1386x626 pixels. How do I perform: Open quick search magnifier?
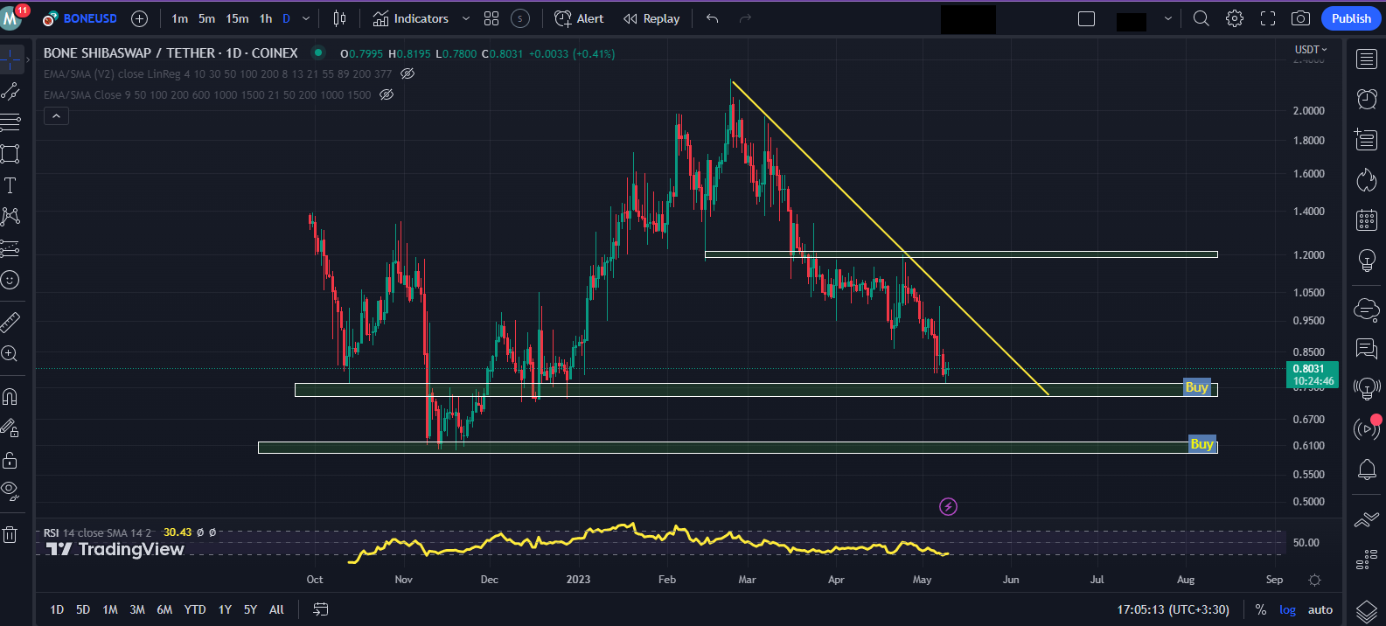1201,18
